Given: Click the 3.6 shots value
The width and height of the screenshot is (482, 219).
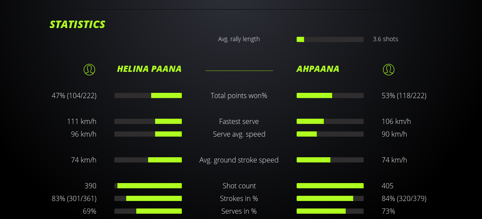Looking at the screenshot, I should tap(386, 39).
